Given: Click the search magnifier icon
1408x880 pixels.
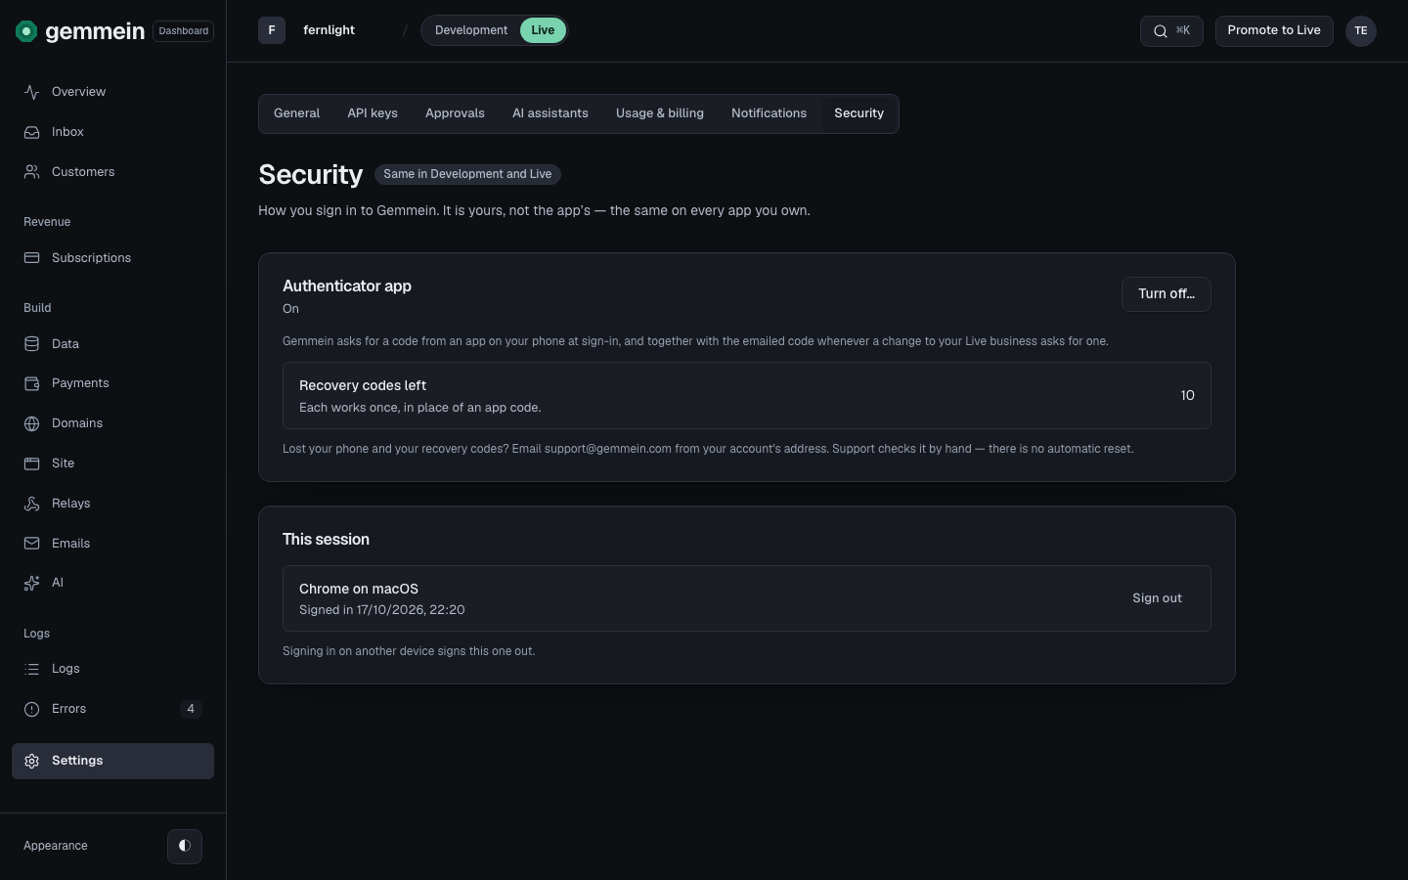Looking at the screenshot, I should pos(1161,31).
